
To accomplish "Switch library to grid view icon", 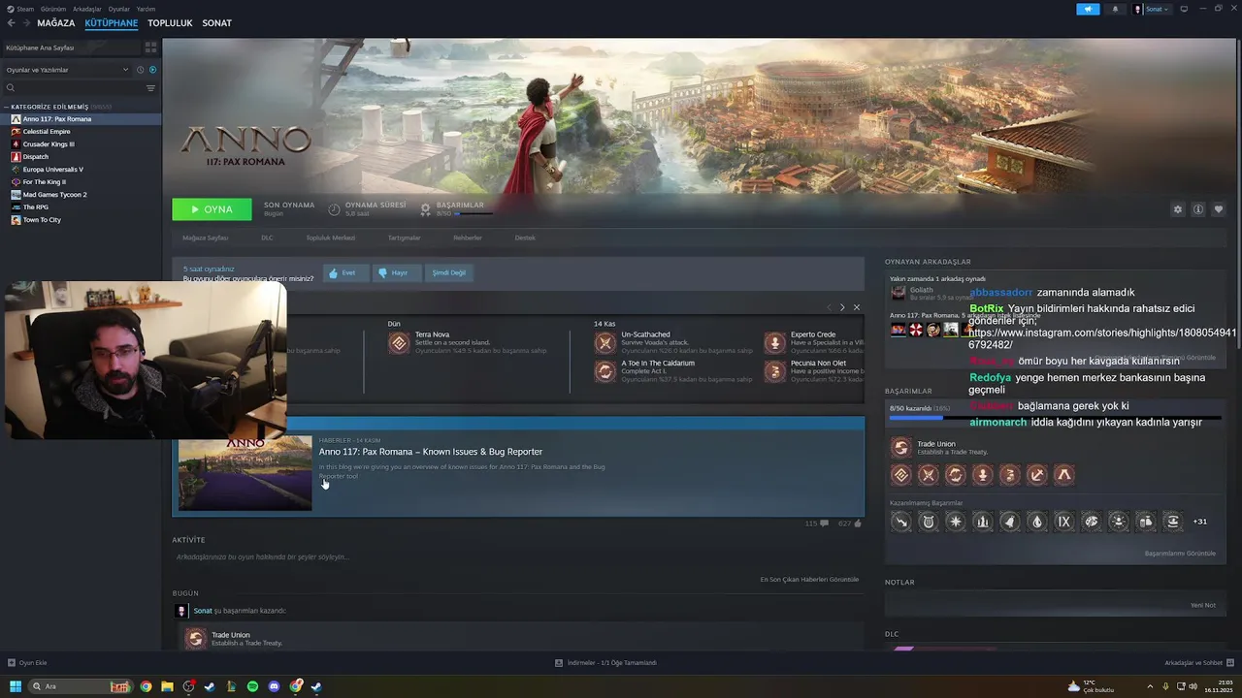I will pyautogui.click(x=150, y=47).
